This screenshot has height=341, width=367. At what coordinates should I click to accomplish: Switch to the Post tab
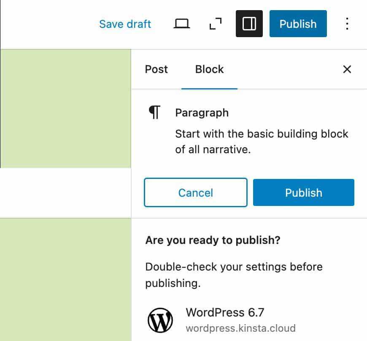[x=156, y=69]
